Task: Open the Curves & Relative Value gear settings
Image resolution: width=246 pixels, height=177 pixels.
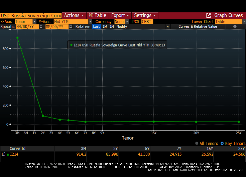Action: [x=235, y=27]
